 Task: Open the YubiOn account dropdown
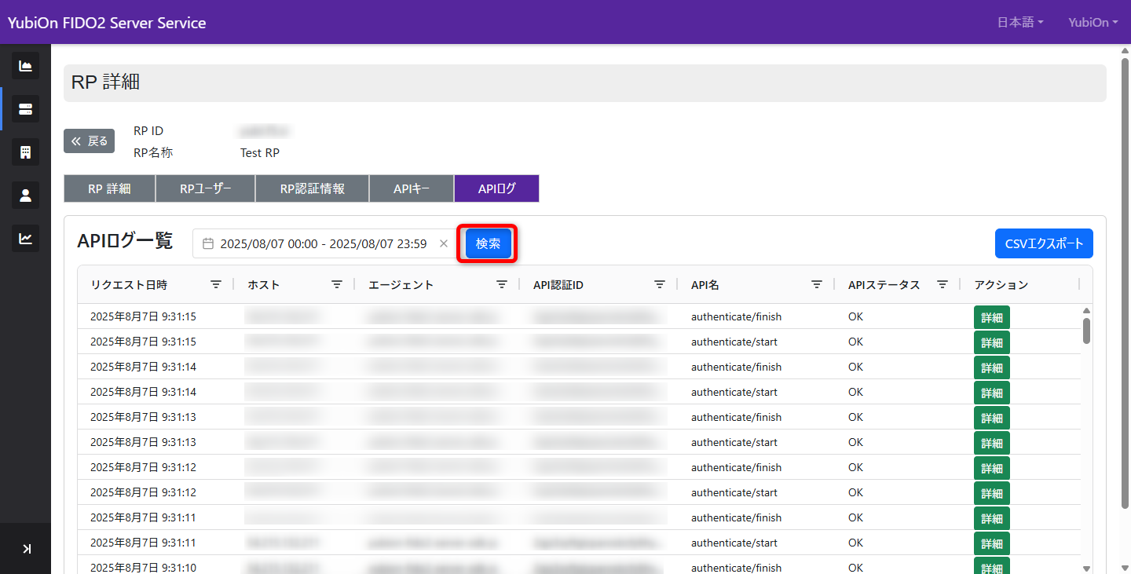point(1093,22)
